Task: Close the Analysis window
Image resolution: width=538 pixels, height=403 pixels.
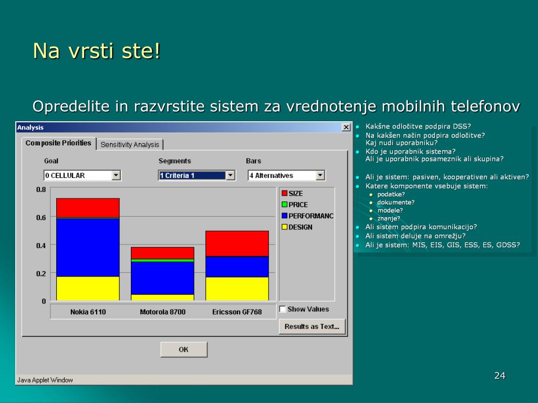Action: coord(346,128)
